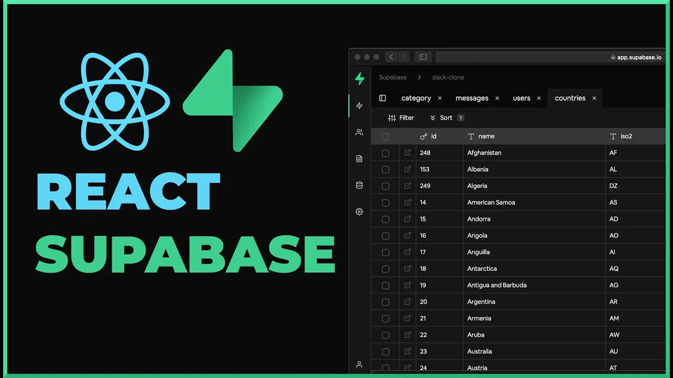Select the Armenia name cell
The image size is (673, 378).
tap(534, 318)
